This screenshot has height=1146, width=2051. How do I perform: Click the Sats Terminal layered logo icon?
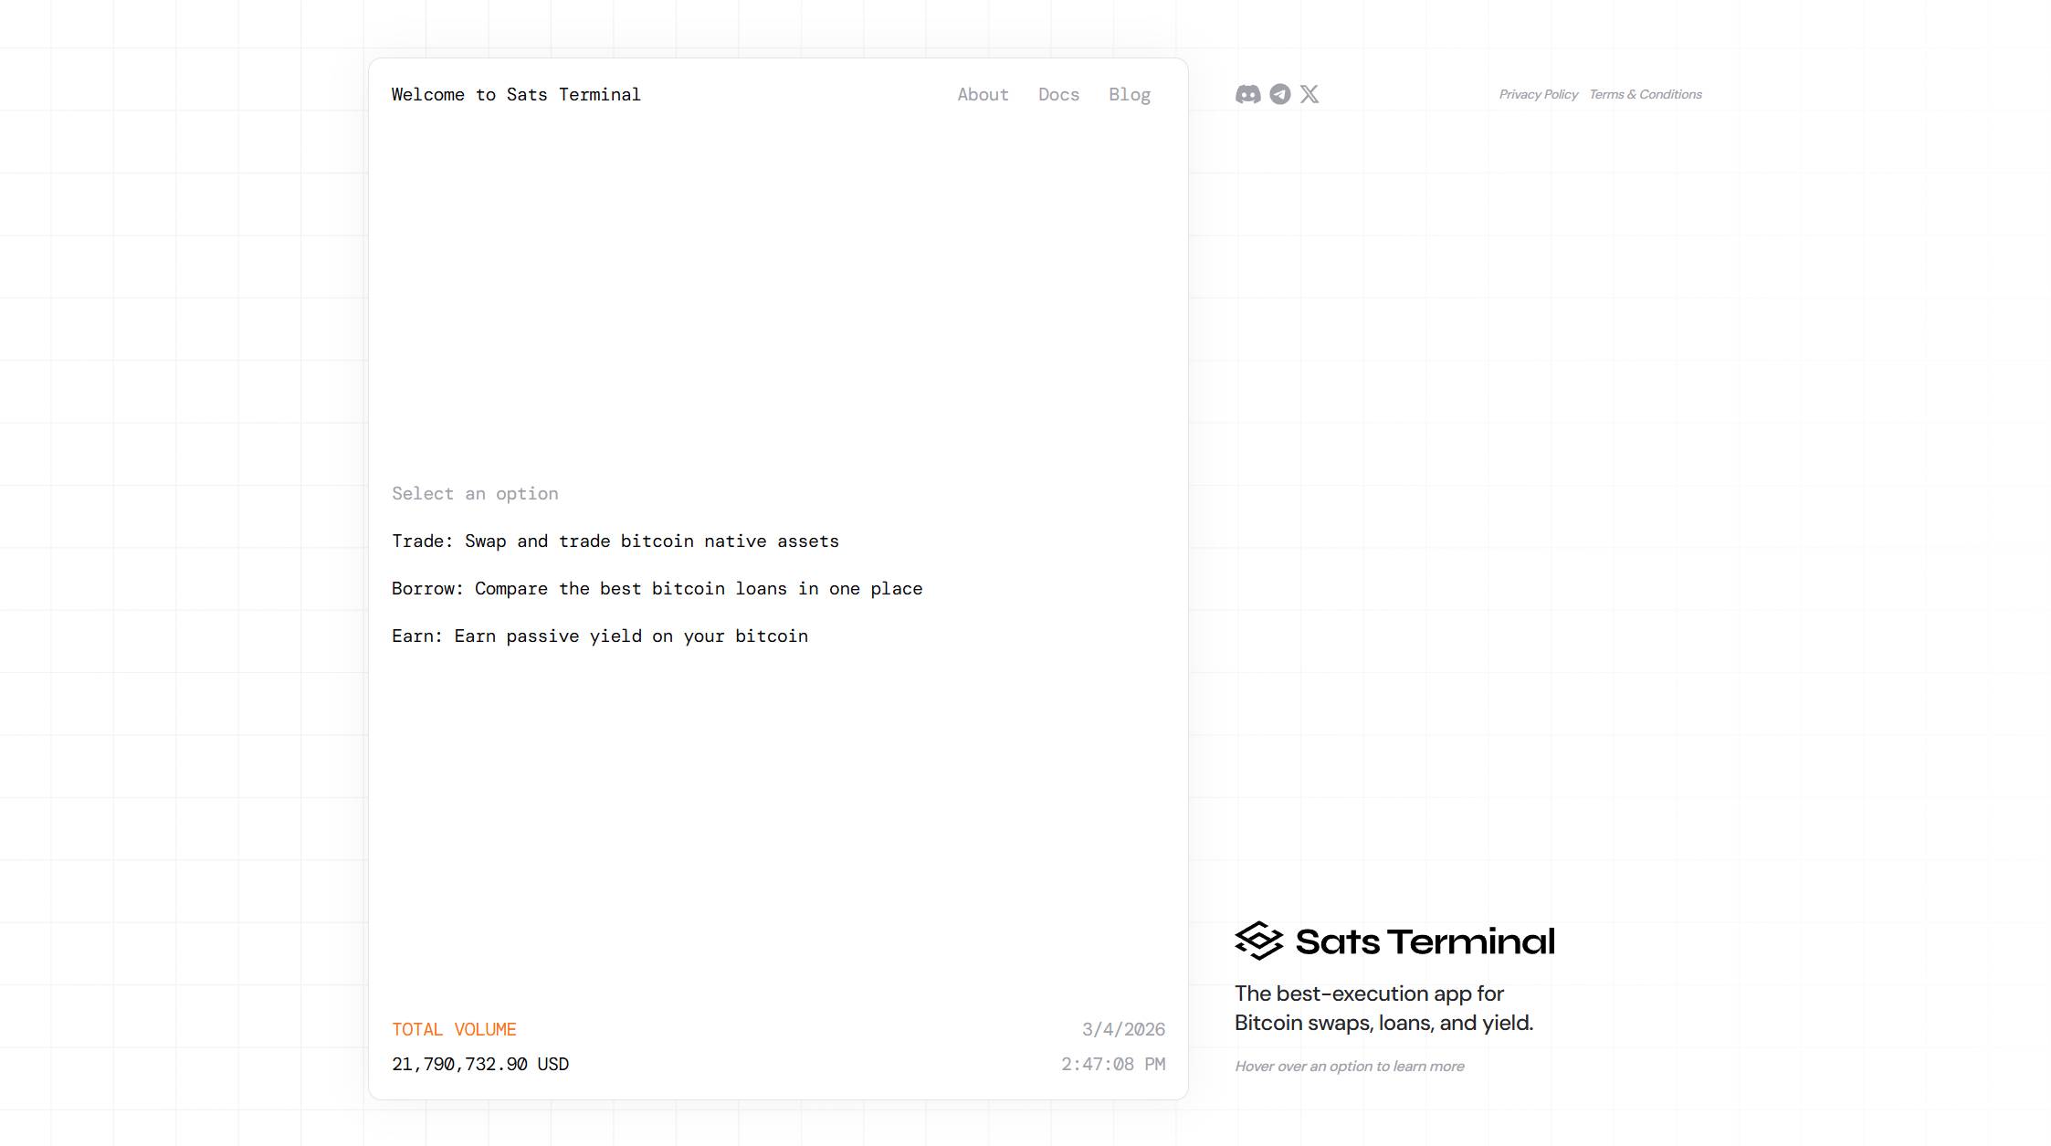(1258, 941)
